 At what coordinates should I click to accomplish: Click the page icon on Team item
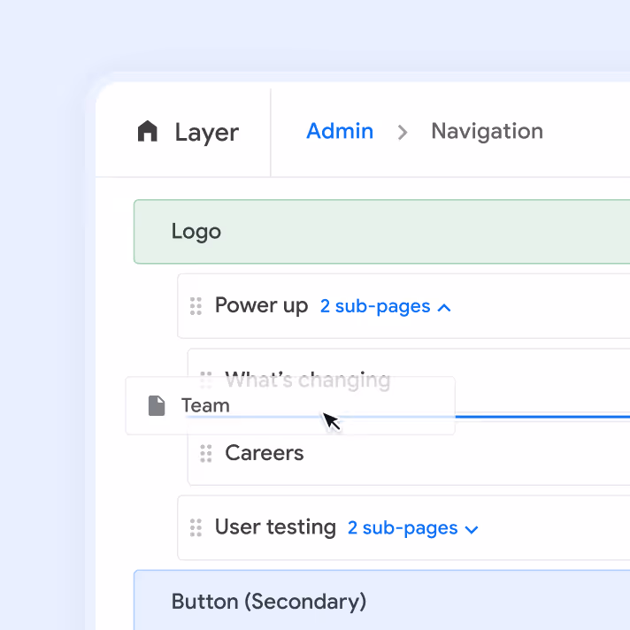(157, 405)
